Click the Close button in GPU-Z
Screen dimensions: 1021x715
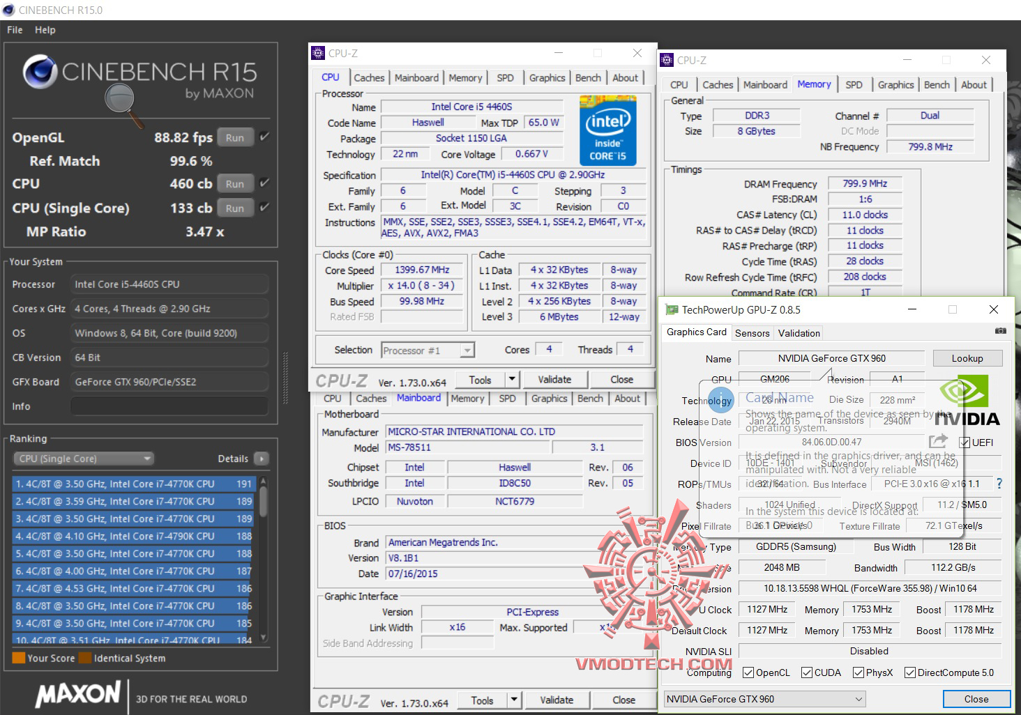[x=976, y=699]
